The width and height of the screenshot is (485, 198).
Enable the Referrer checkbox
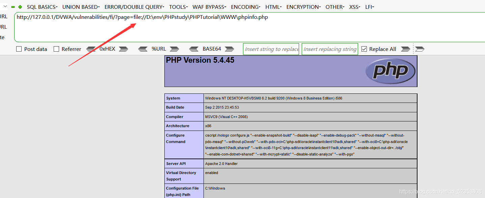[56, 49]
